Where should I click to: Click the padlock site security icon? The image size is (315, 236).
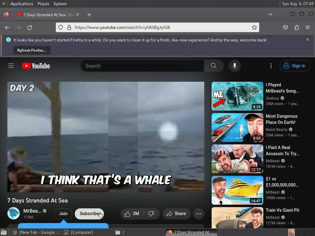coord(69,27)
